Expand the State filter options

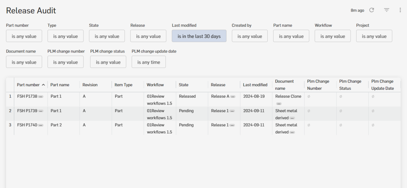pyautogui.click(x=107, y=36)
